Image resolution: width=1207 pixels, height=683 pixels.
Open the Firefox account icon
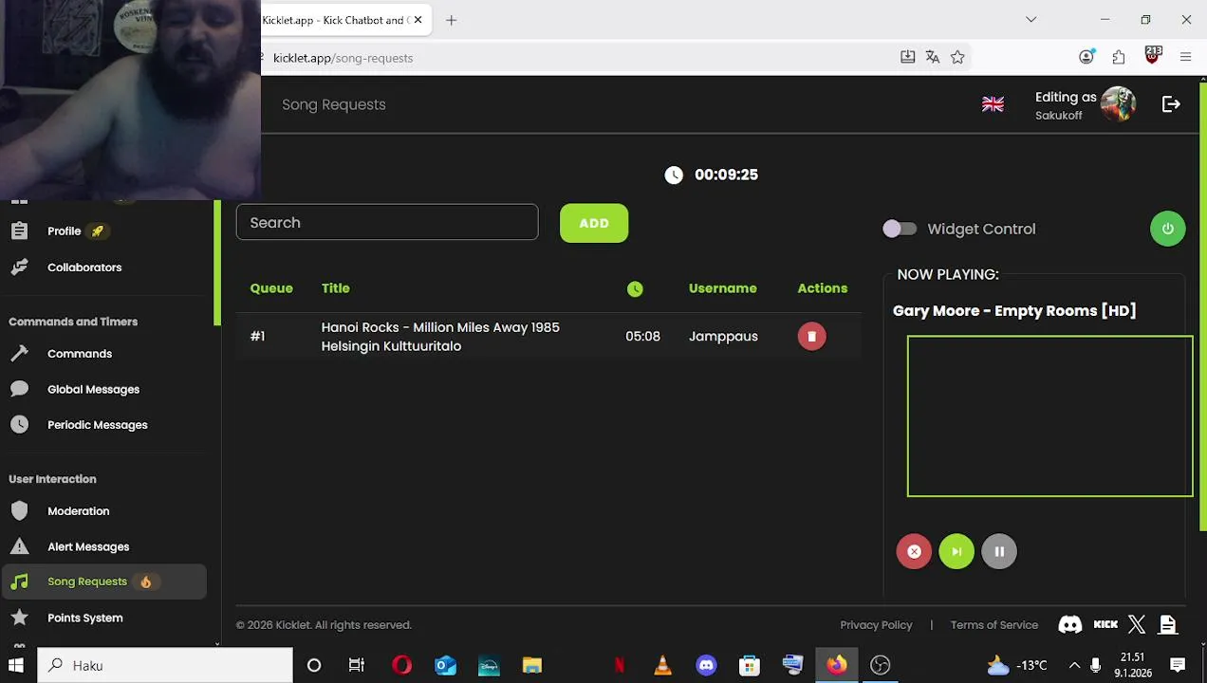[1086, 57]
